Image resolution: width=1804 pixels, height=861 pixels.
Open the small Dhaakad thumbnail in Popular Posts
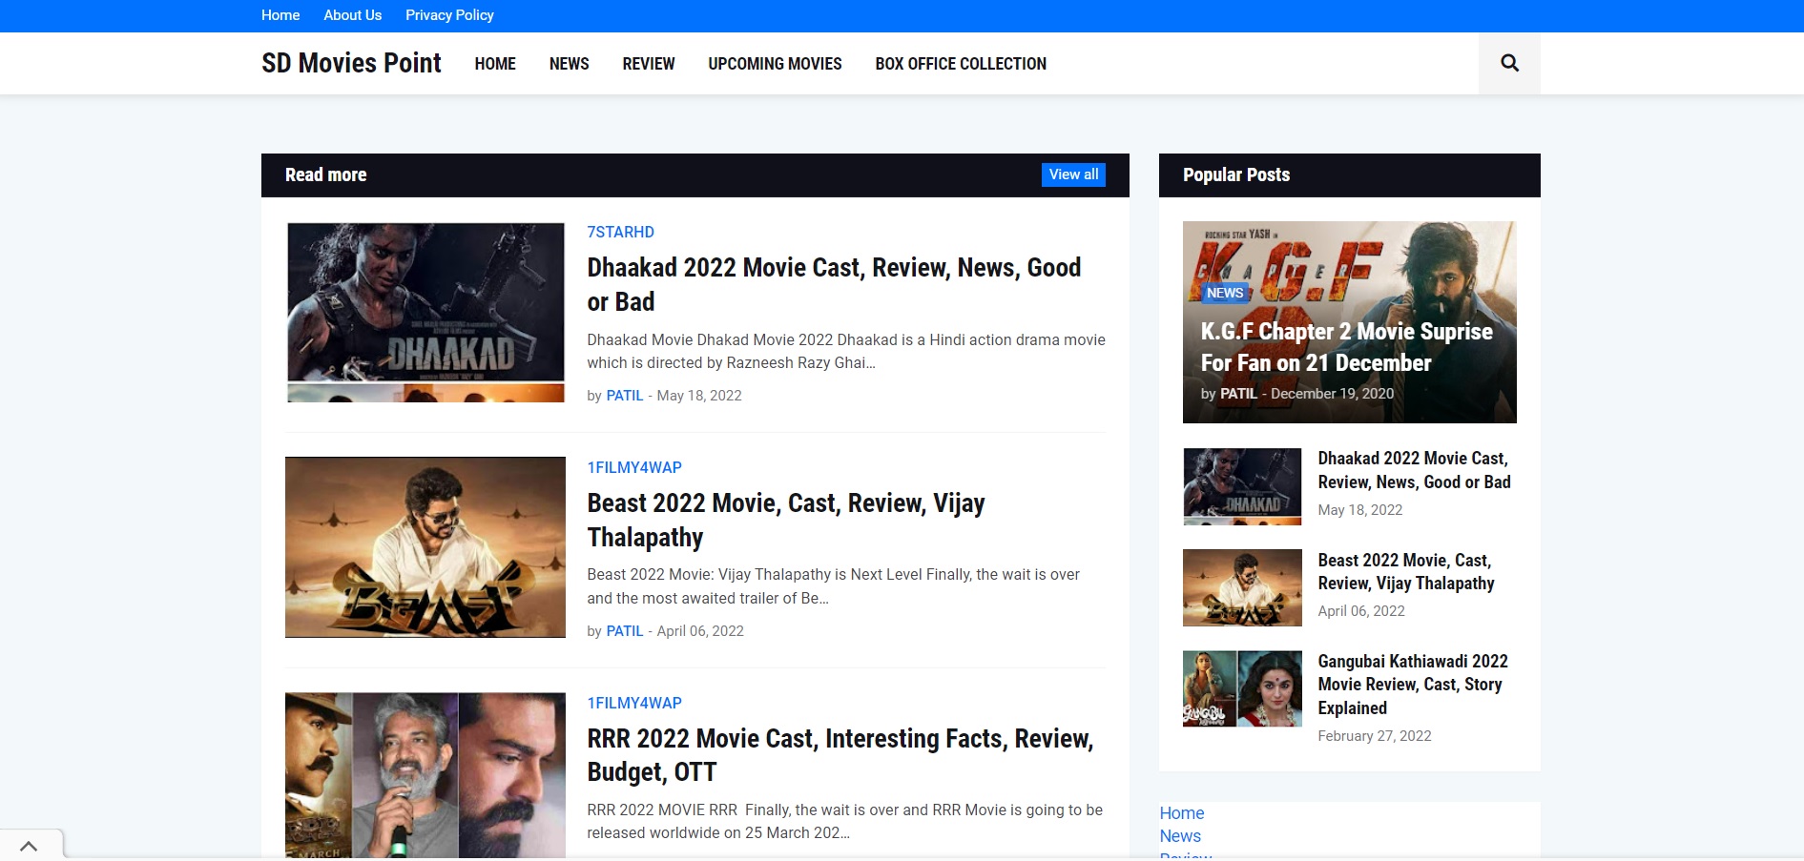[x=1242, y=486]
